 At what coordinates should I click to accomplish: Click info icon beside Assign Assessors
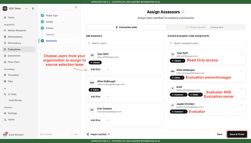pos(183,12)
